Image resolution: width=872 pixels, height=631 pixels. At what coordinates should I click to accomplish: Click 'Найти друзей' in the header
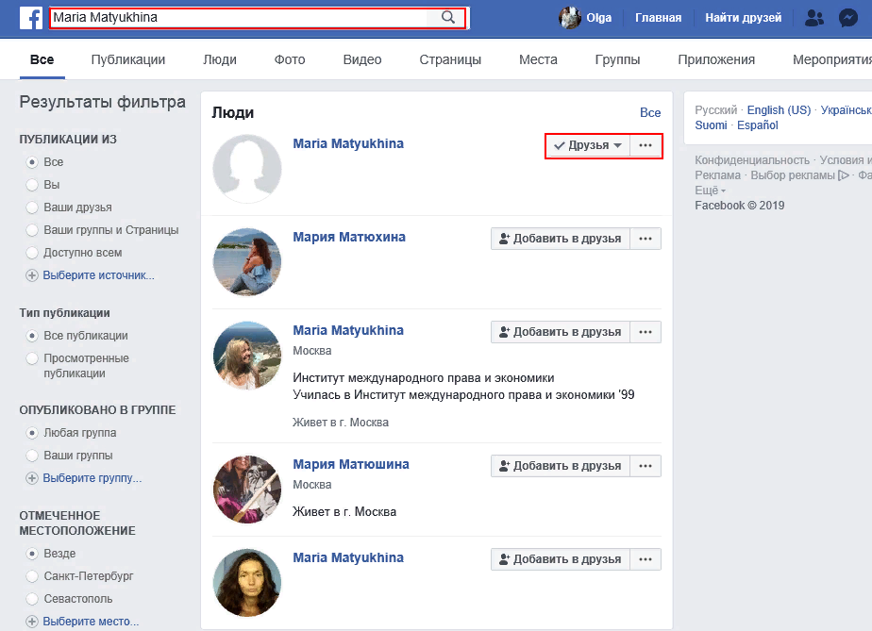744,18
